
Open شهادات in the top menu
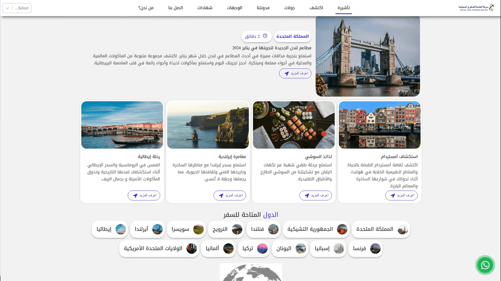pos(205,8)
